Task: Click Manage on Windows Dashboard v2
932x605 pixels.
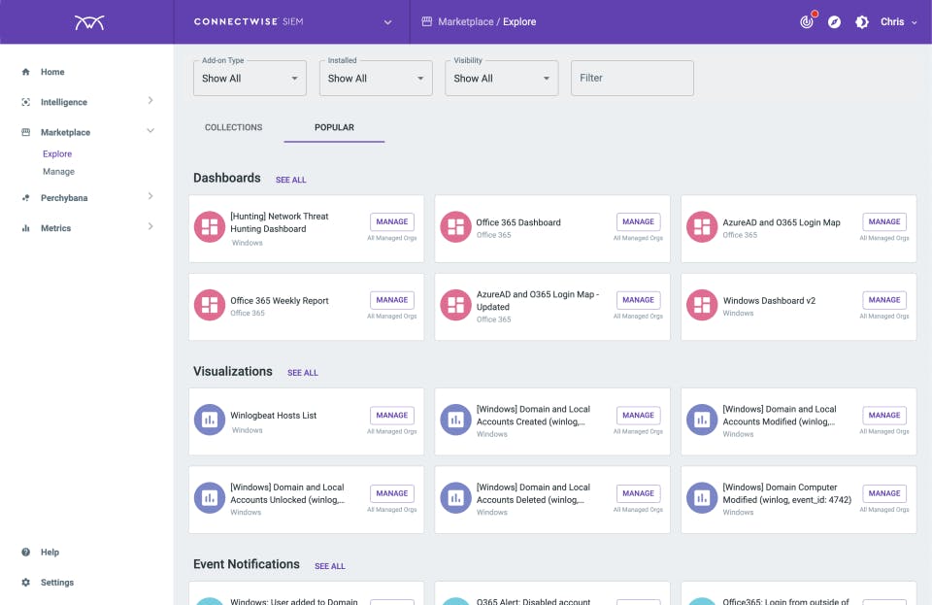Action: point(884,300)
